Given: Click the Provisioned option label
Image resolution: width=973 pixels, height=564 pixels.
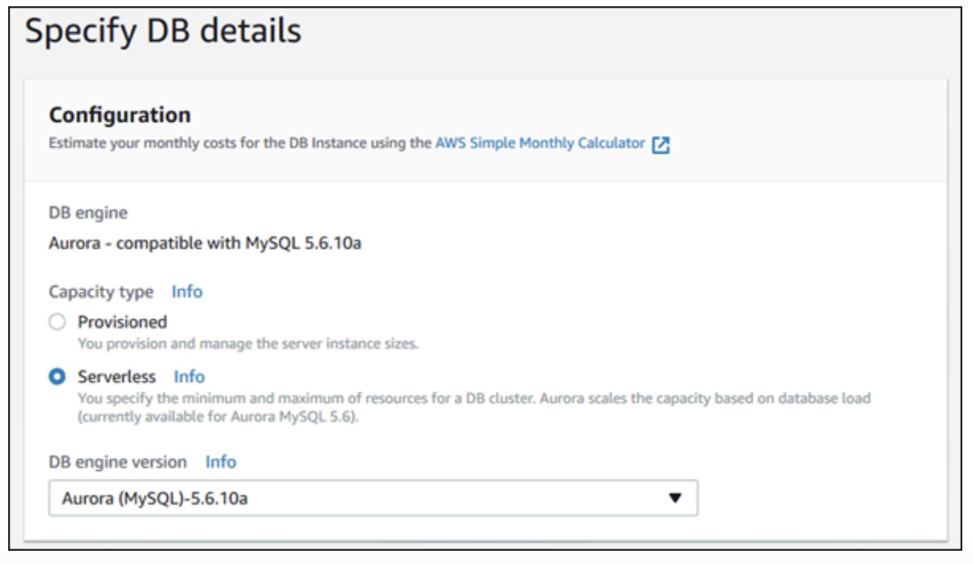Looking at the screenshot, I should click(x=122, y=322).
